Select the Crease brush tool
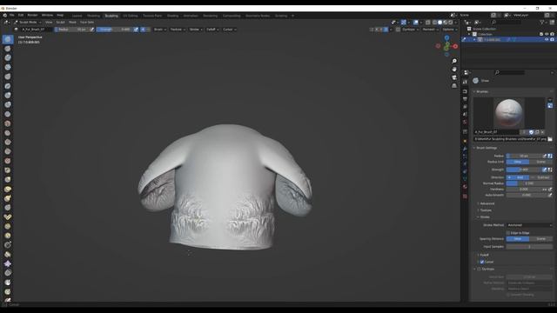This screenshot has height=313, width=557. [8, 114]
